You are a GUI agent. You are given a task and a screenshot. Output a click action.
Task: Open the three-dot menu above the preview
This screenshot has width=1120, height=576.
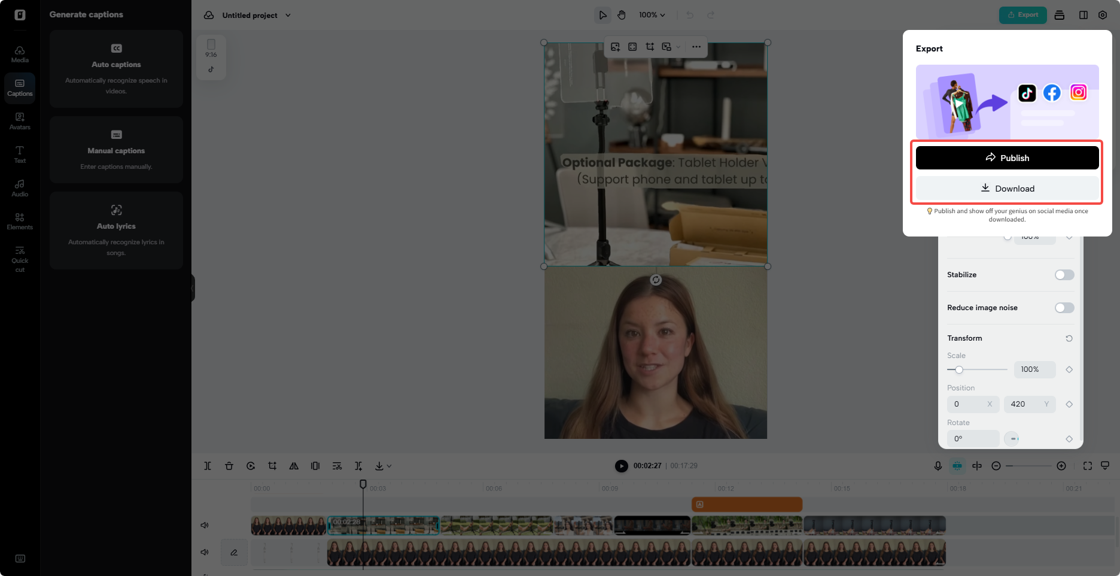tap(696, 46)
